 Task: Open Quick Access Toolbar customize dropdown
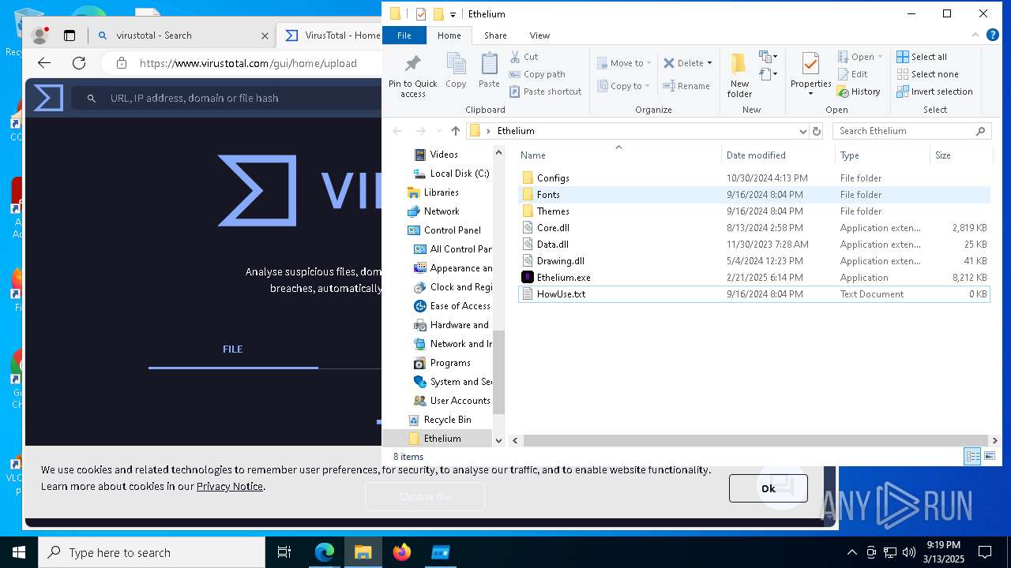[453, 14]
